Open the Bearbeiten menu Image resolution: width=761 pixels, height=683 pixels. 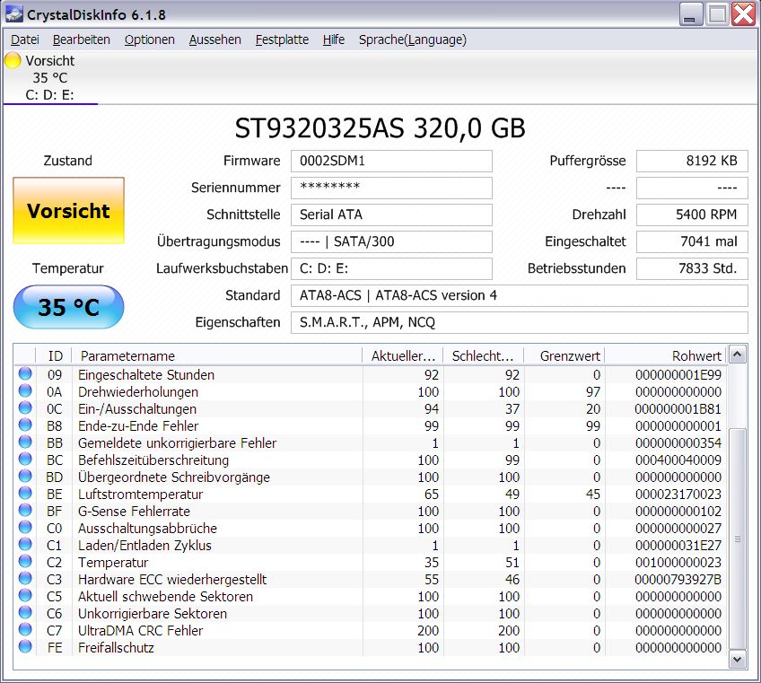(x=82, y=39)
